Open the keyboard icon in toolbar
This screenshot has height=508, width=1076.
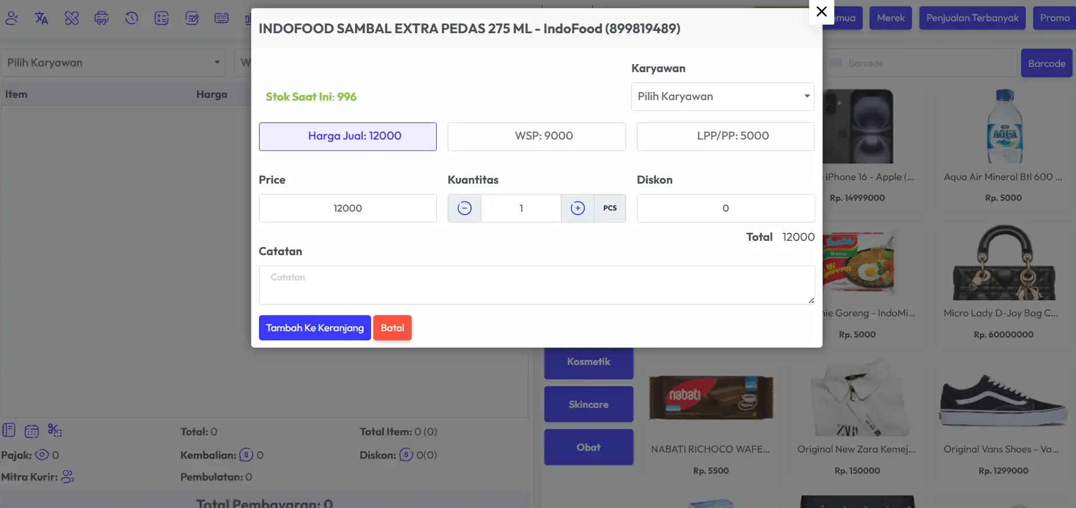222,18
